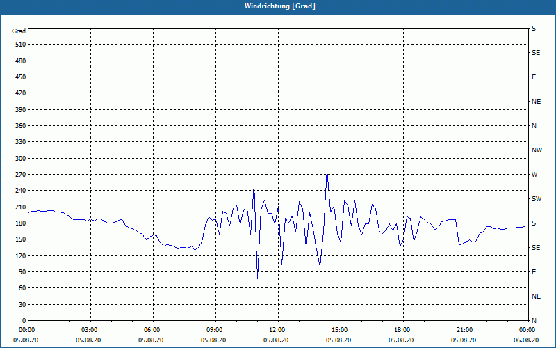The height and width of the screenshot is (348, 556).
Task: Click the W compass label
Action: coord(534,175)
